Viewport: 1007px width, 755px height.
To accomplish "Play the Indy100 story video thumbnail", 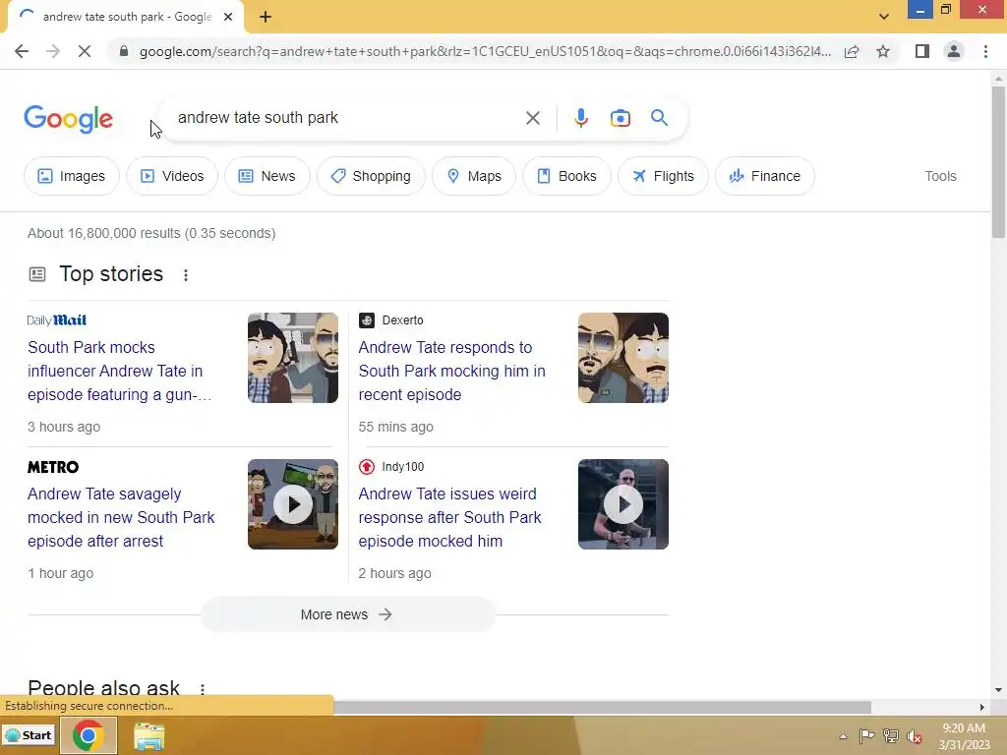I will tap(622, 504).
